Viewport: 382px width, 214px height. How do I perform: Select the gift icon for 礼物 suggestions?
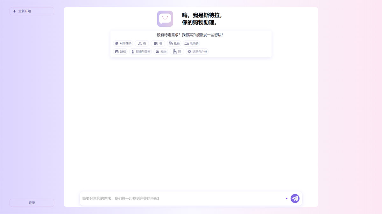[170, 43]
